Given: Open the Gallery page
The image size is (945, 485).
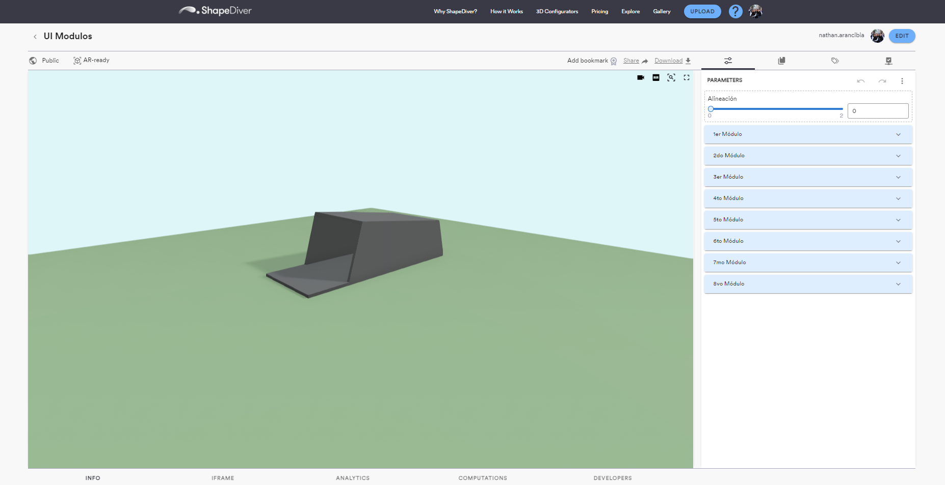Looking at the screenshot, I should 662,11.
